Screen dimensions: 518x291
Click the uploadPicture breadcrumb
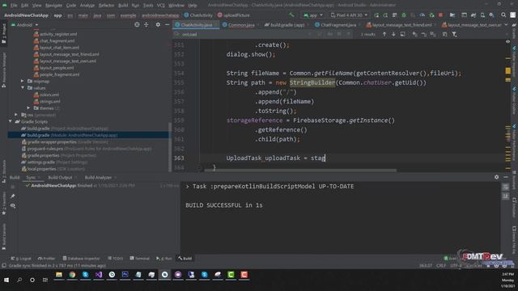coord(234,15)
